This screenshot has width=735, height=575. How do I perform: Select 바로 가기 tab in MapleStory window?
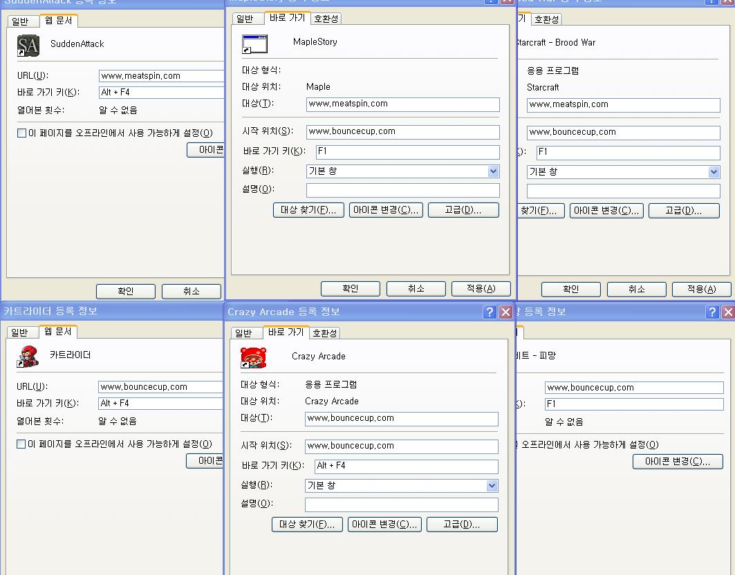pos(288,18)
